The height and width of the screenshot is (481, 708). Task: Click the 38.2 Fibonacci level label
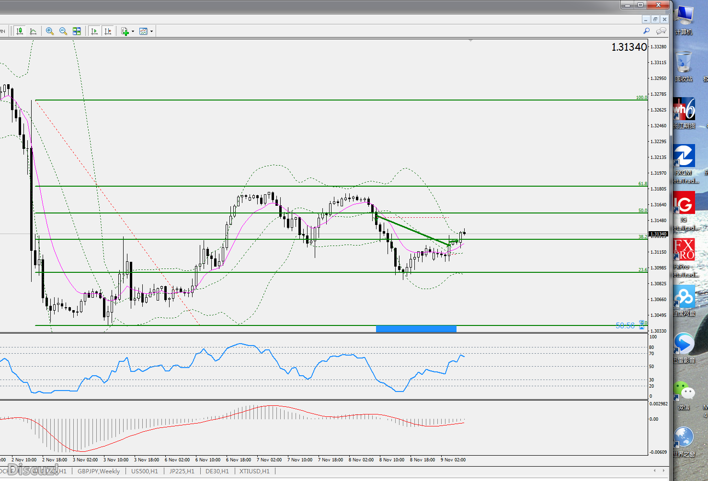643,237
